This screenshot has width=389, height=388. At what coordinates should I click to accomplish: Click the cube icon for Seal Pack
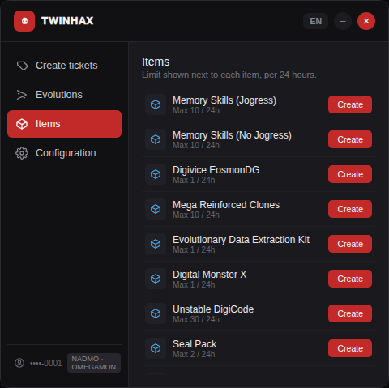[x=156, y=348]
